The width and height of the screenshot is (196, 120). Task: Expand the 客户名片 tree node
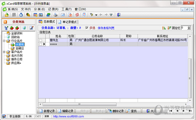(x=4, y=52)
